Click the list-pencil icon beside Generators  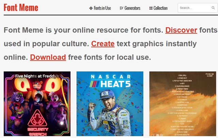(121, 8)
